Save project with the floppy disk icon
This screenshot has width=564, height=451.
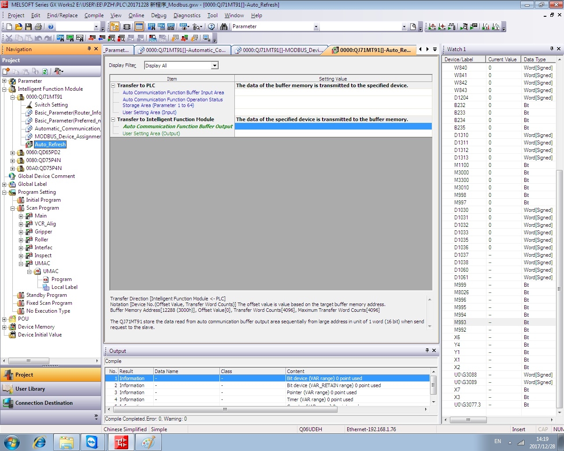28,27
